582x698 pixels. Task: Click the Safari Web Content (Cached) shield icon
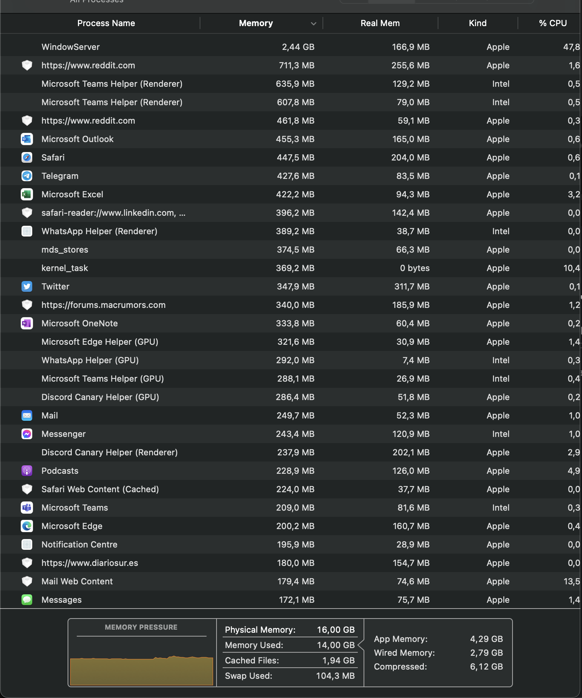(27, 489)
